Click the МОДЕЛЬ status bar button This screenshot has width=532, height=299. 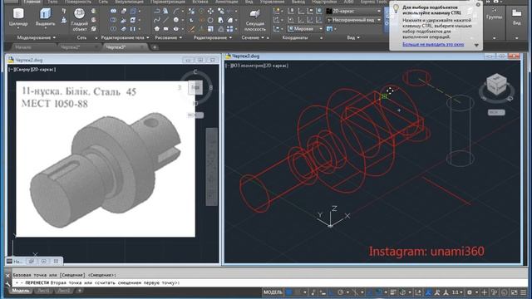click(273, 292)
